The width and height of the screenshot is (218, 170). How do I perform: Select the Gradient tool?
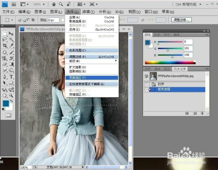click(x=11, y=64)
